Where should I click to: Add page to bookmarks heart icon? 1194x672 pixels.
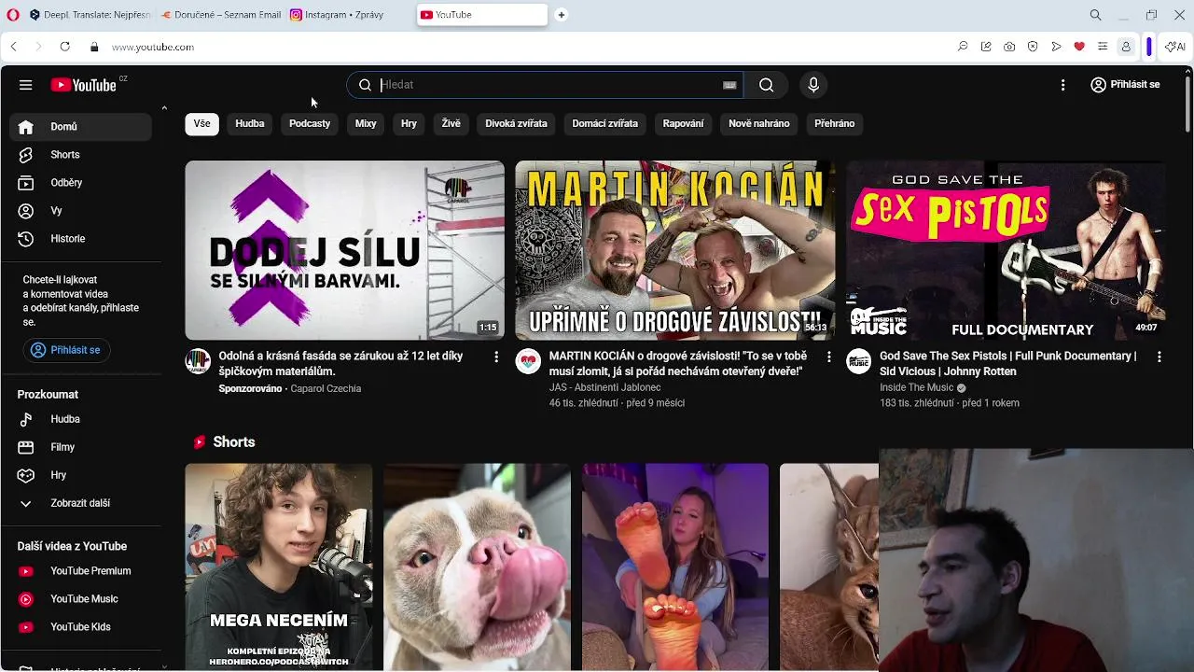coord(1079,47)
